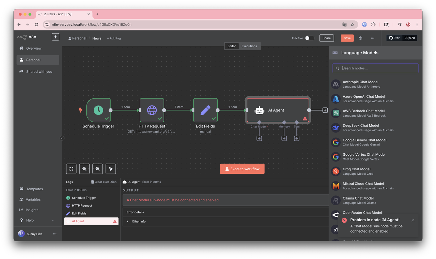Open Insights in sidebar
The image size is (436, 259).
point(38,210)
